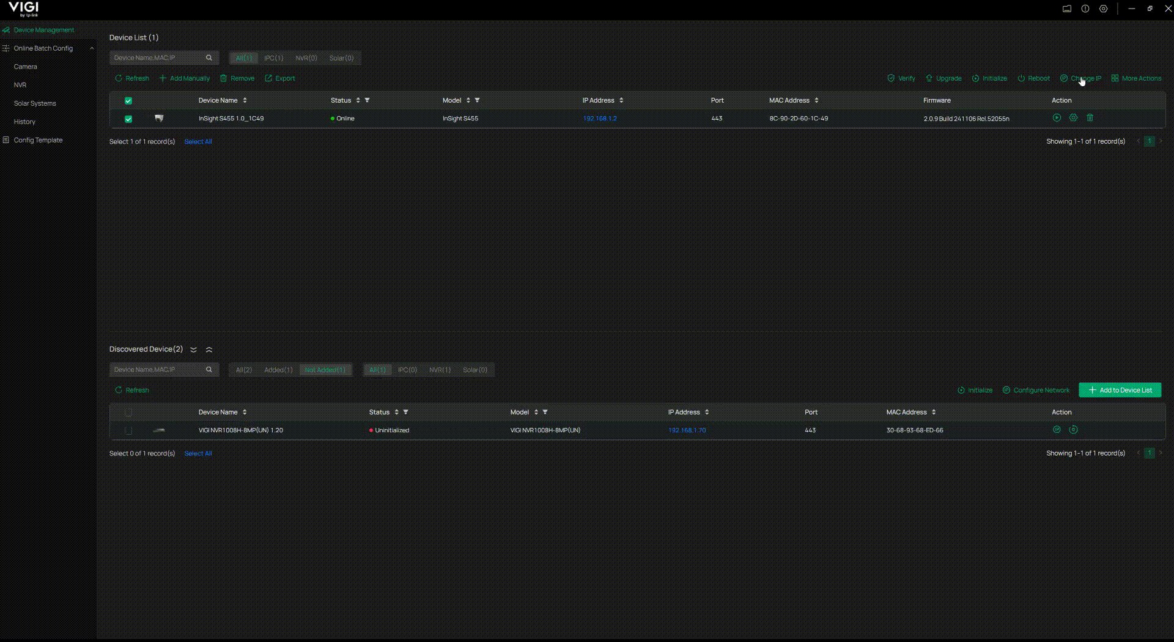This screenshot has width=1174, height=642.
Task: Open the 192.168.1.2 IP address link
Action: pos(600,119)
